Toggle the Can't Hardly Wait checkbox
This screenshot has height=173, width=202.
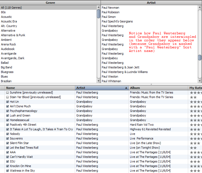coord(8,157)
